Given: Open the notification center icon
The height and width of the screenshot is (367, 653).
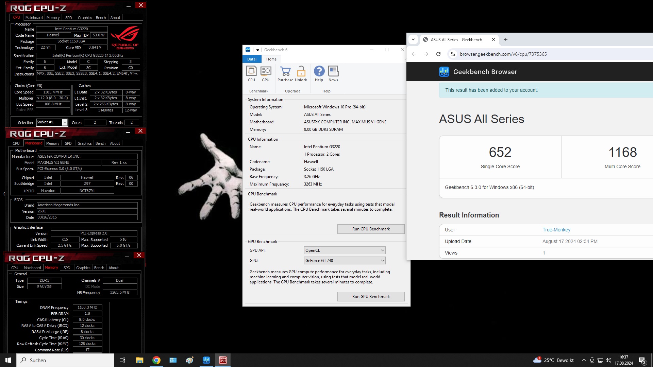Looking at the screenshot, I should coord(642,360).
